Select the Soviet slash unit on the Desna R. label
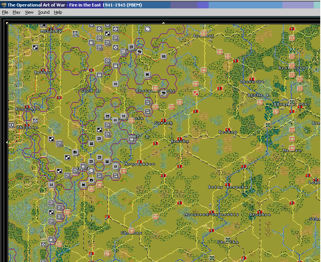This screenshot has width=321, height=262. [260, 102]
